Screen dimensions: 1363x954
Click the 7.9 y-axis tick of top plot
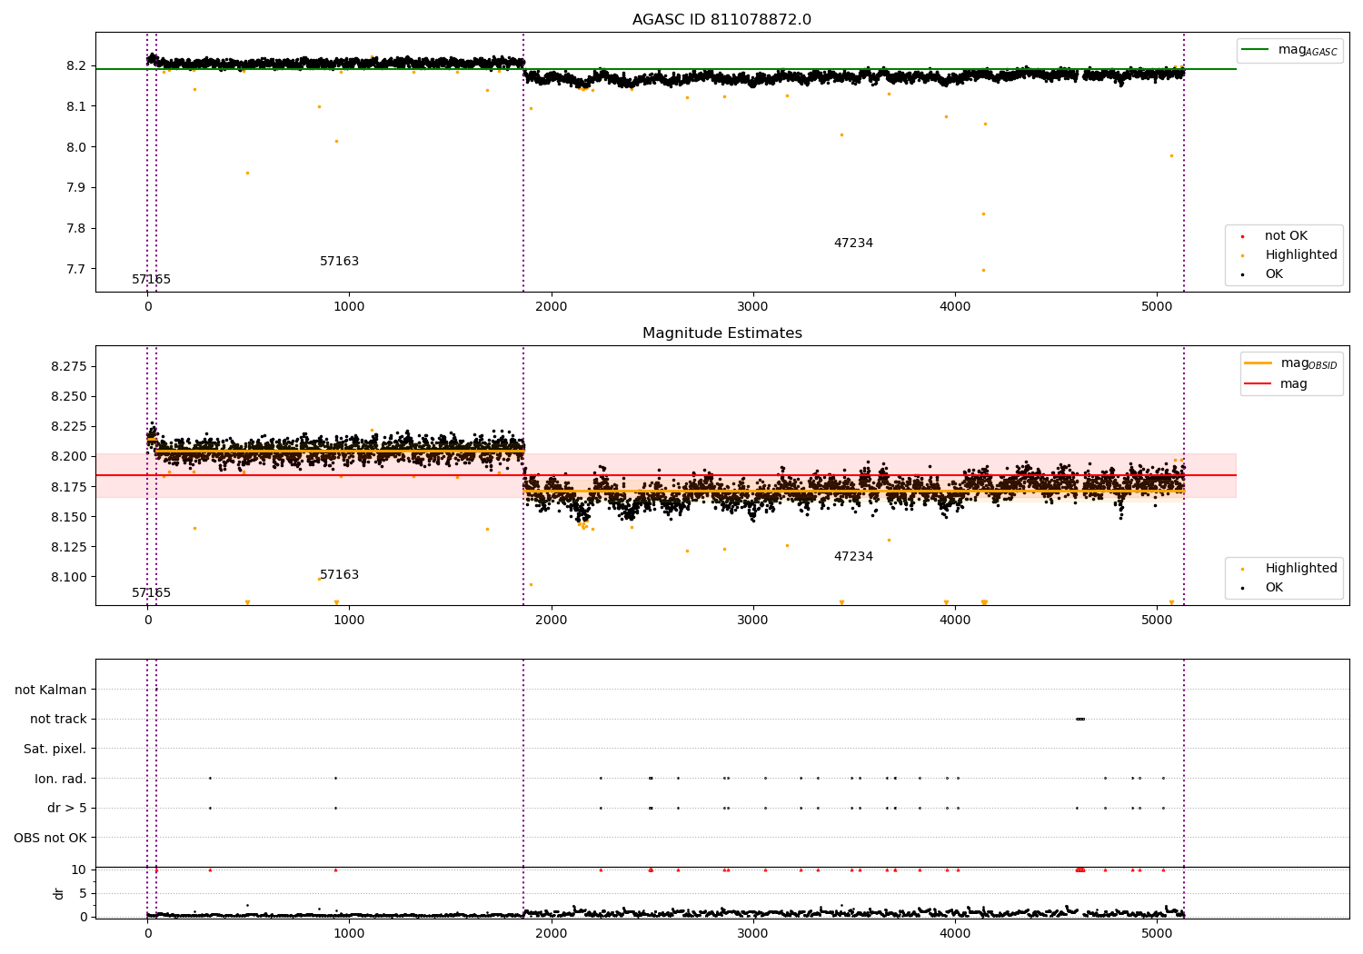point(76,188)
